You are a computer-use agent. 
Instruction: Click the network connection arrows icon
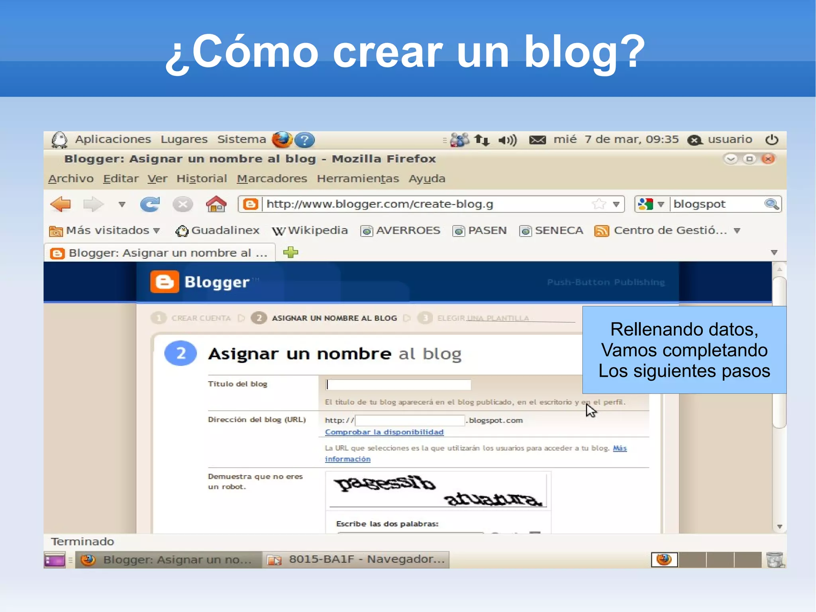tap(482, 140)
